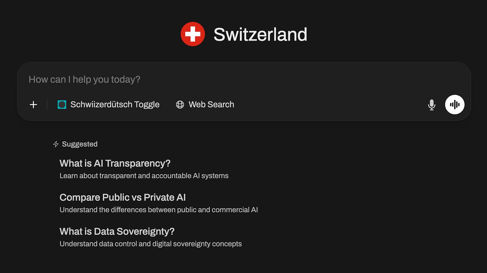This screenshot has height=273, width=487.
Task: Click the microphone icon for voice input
Action: (432, 105)
